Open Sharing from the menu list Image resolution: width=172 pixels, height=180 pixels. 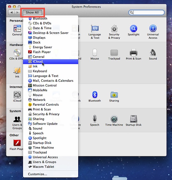tap(51, 119)
